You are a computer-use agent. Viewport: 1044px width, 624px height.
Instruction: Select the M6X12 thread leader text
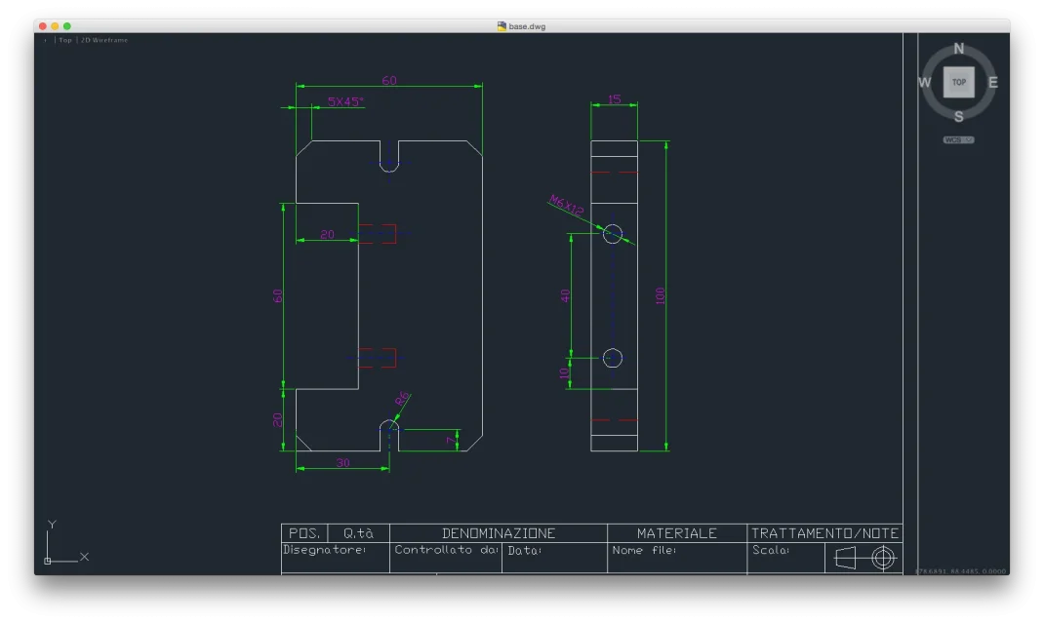[566, 206]
